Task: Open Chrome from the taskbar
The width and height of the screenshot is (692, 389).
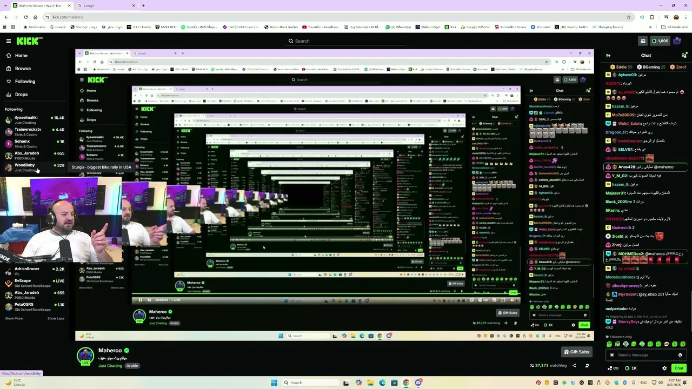Action: pos(406,383)
